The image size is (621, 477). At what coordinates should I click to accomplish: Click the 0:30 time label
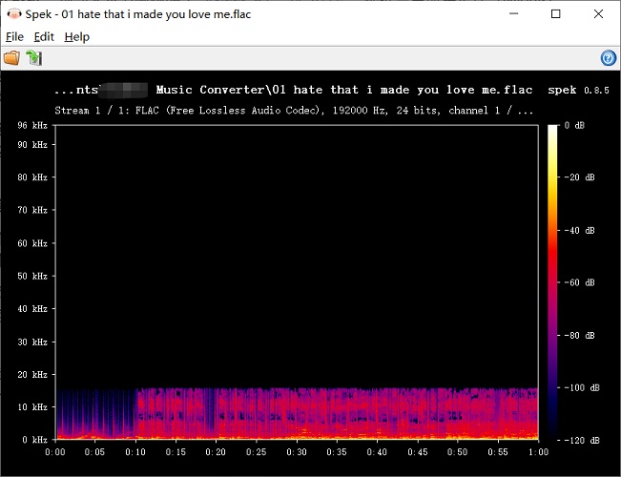pyautogui.click(x=297, y=452)
